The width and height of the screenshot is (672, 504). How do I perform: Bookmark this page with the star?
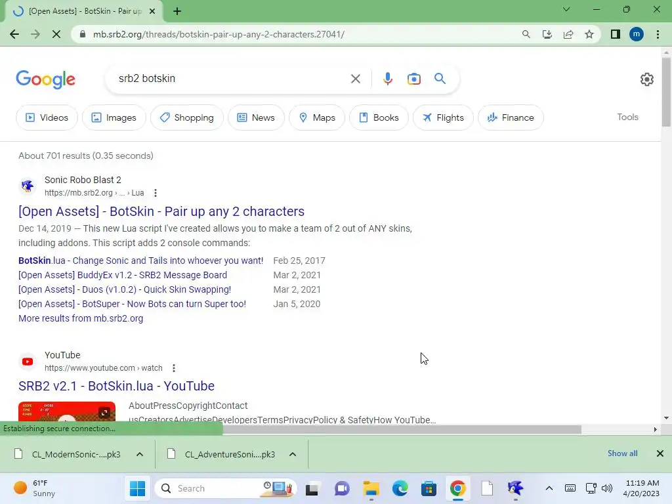[589, 34]
